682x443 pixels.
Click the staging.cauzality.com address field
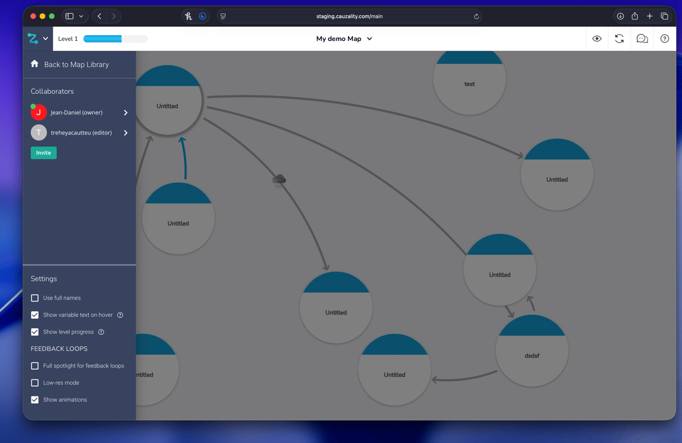pos(349,16)
